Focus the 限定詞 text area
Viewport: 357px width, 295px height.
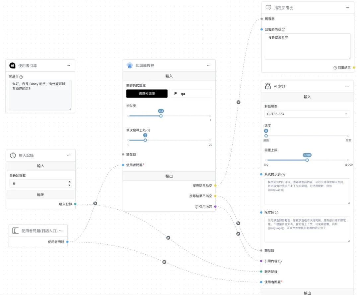[307, 230]
